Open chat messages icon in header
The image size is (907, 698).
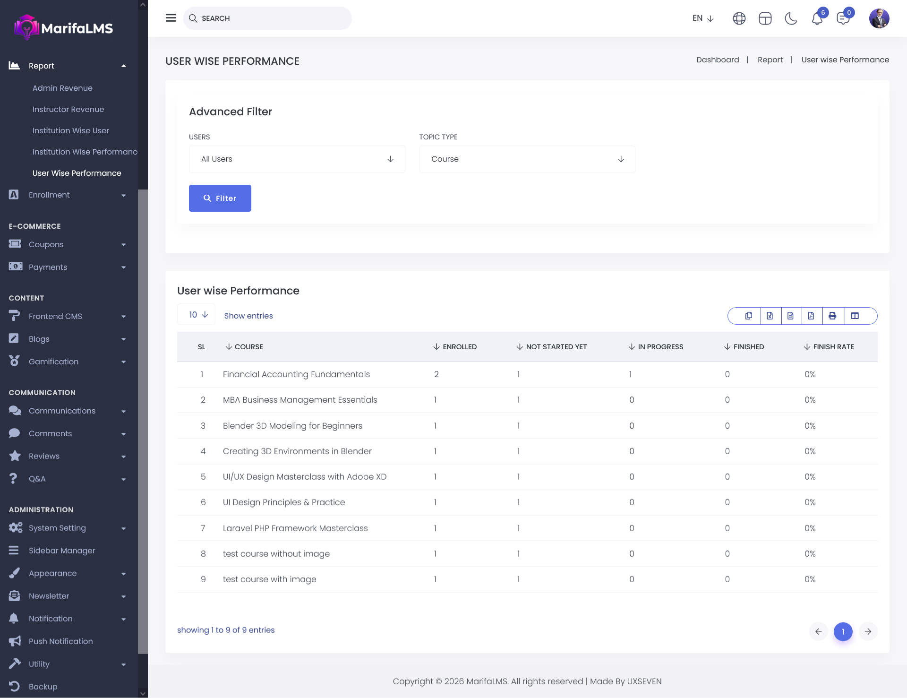tap(843, 19)
